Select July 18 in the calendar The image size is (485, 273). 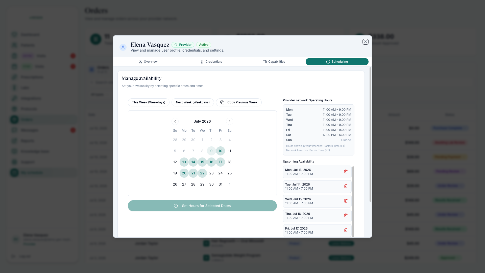coord(230,162)
